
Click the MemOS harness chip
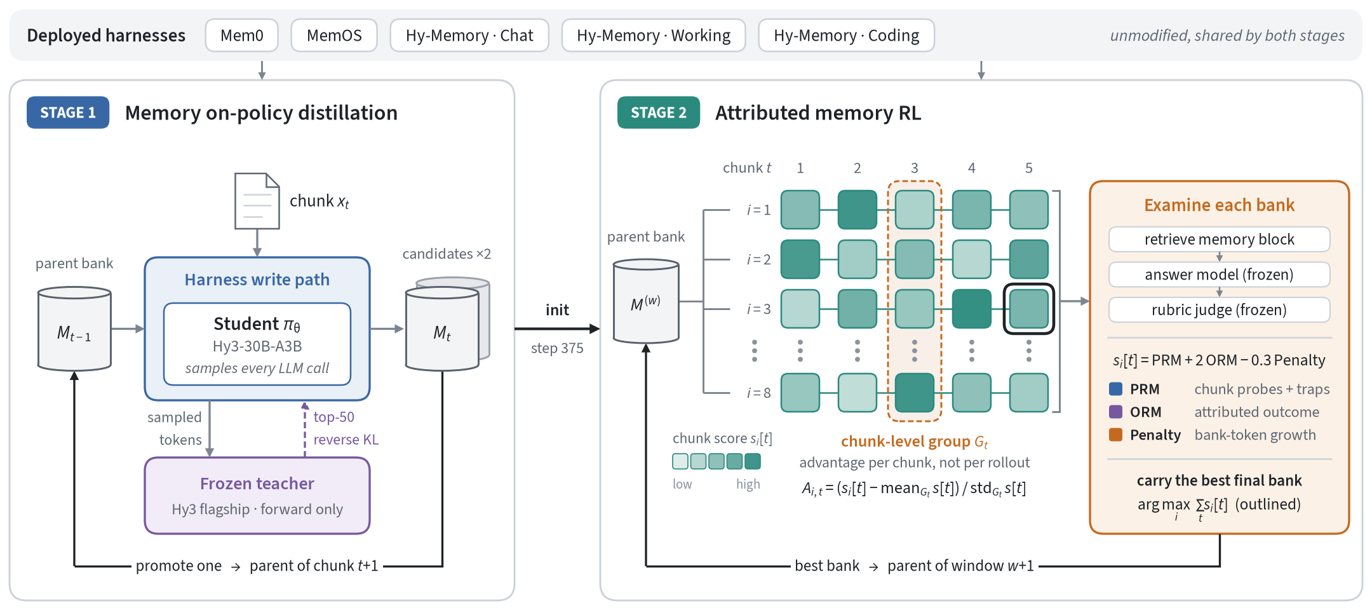334,36
